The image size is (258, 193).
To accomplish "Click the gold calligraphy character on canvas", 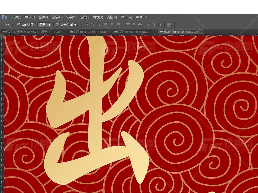I will 96,110.
